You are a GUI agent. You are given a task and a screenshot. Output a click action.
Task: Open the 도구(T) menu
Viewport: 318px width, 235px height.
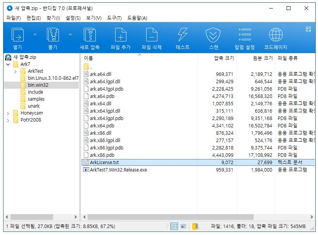click(114, 18)
